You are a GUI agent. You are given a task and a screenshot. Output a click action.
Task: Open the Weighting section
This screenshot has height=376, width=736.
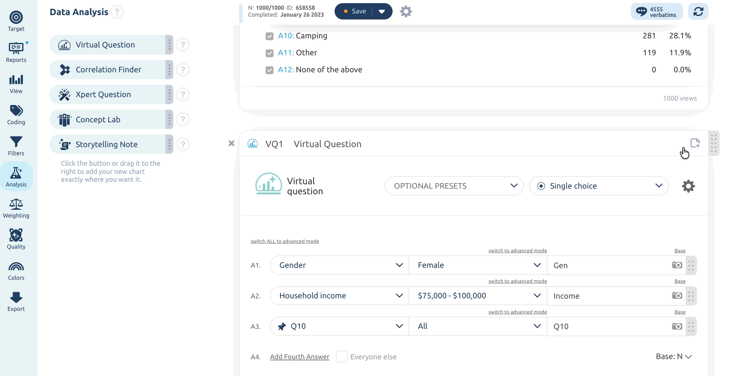[x=16, y=208]
